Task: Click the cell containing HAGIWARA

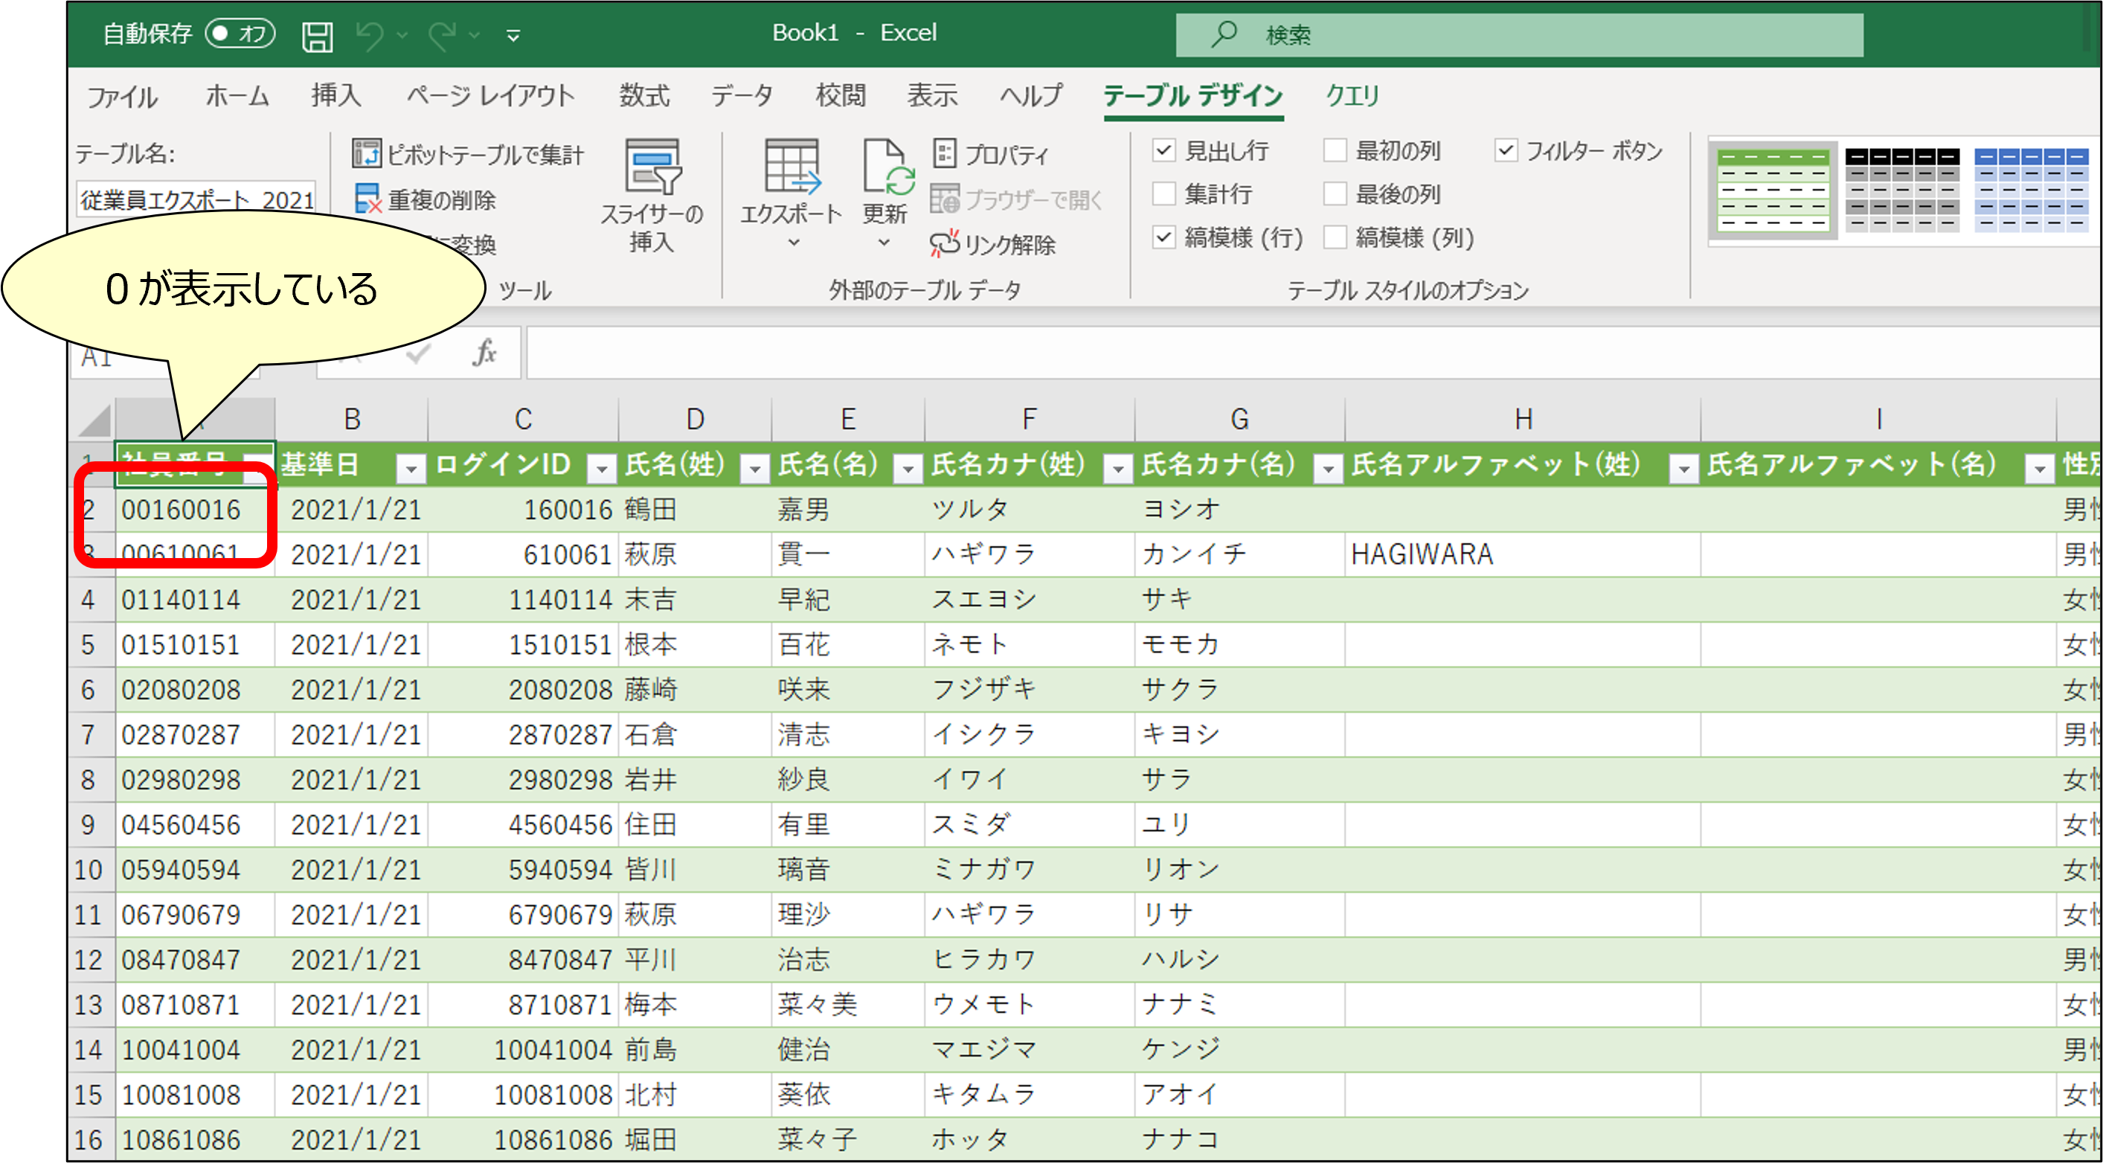Action: click(x=1523, y=554)
